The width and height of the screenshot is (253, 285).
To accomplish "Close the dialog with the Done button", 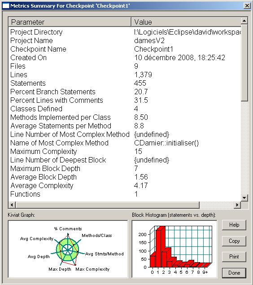I will [234, 273].
